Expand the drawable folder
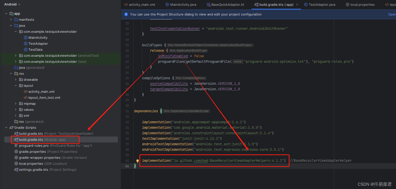Image resolution: width=396 pixels, height=189 pixels. pyautogui.click(x=16, y=79)
